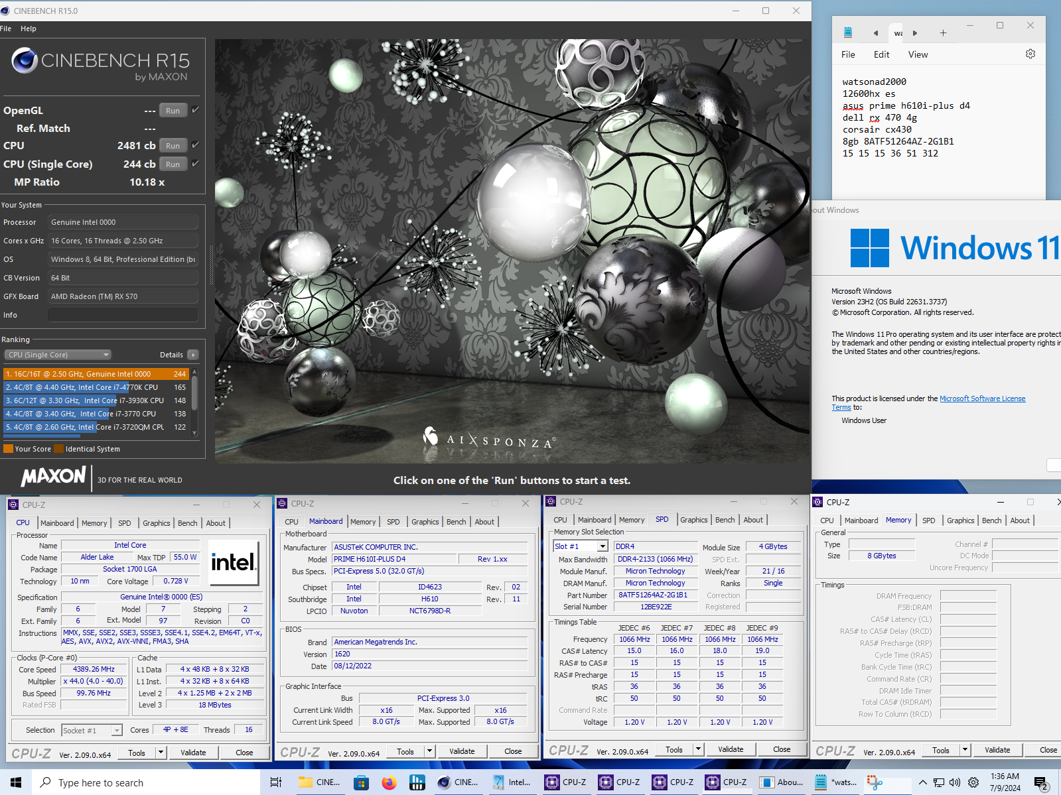The image size is (1061, 795).
Task: Open Notepad File menu
Action: point(848,54)
